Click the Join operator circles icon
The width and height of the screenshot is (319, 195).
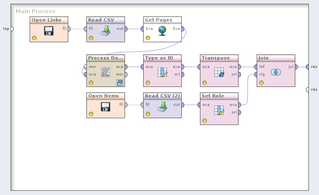(x=276, y=72)
